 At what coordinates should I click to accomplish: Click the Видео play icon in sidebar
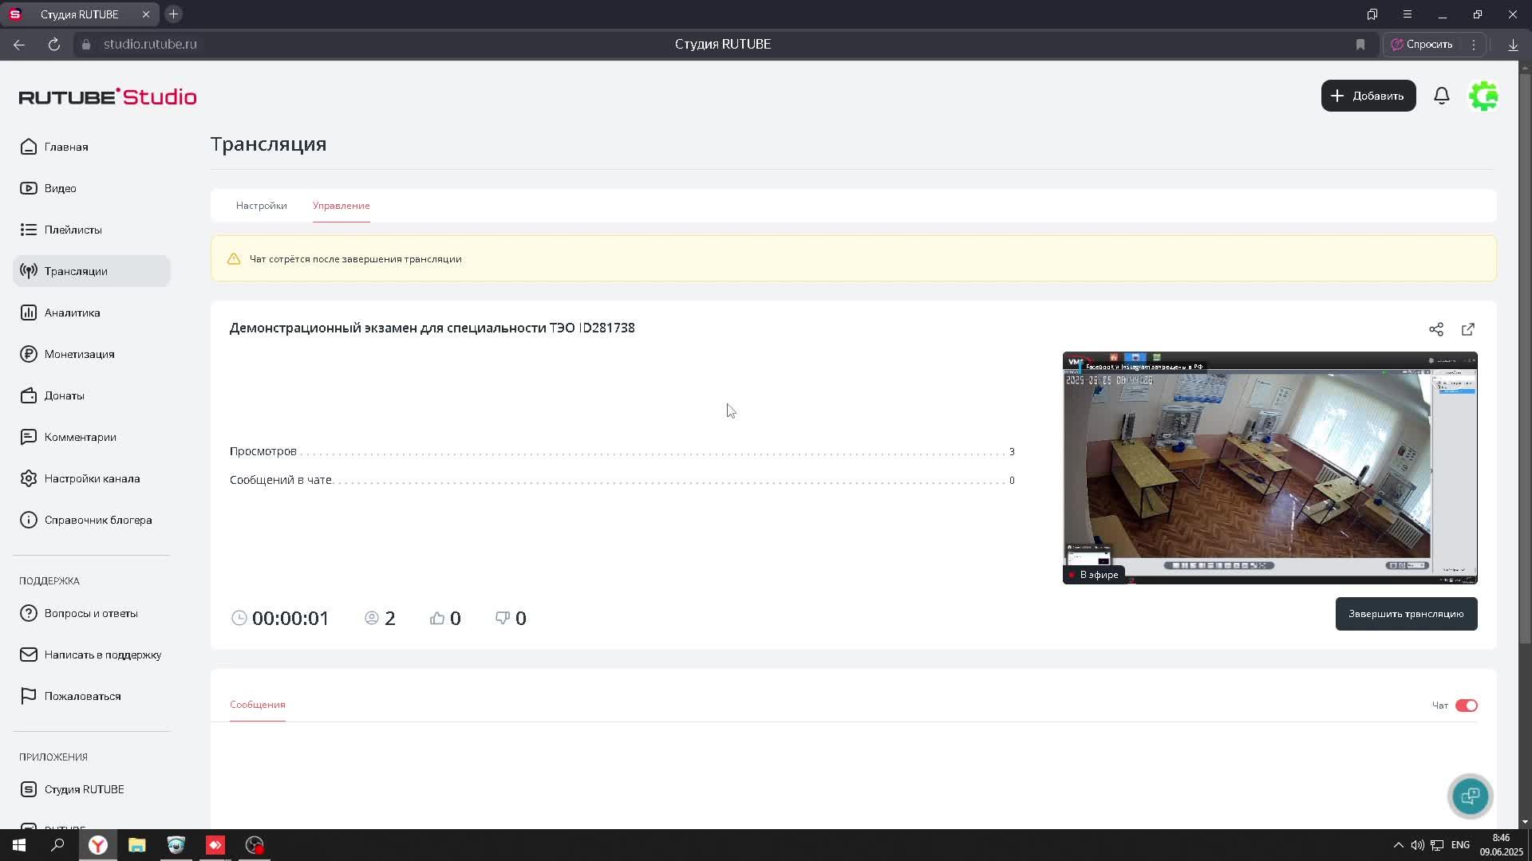(29, 188)
